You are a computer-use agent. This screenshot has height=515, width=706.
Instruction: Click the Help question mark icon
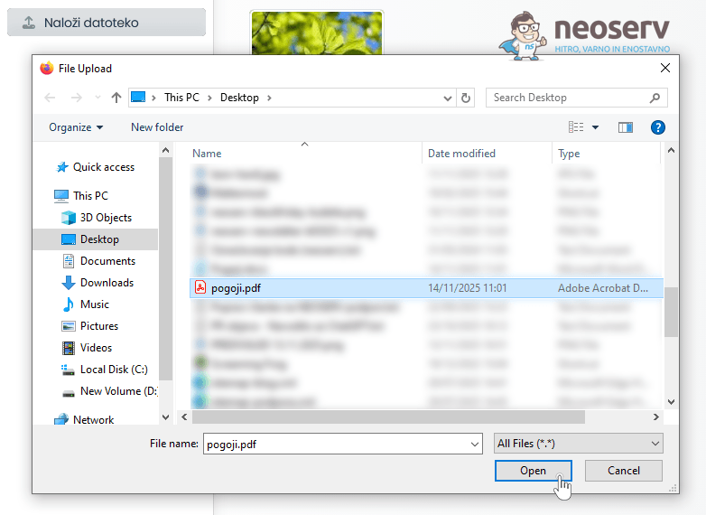coord(658,127)
